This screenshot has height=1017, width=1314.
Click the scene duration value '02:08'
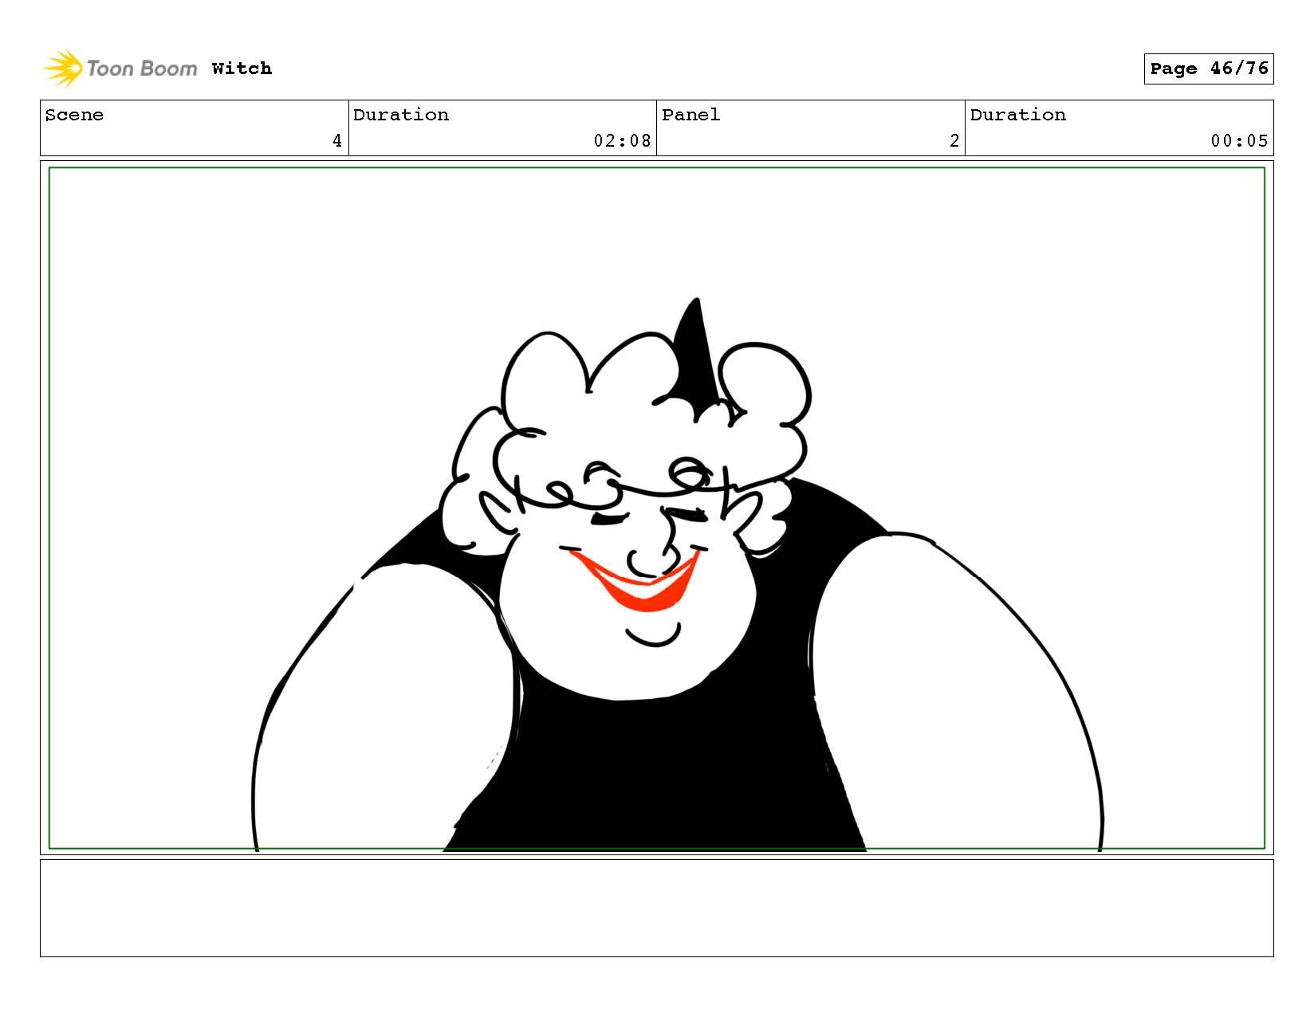[x=622, y=141]
